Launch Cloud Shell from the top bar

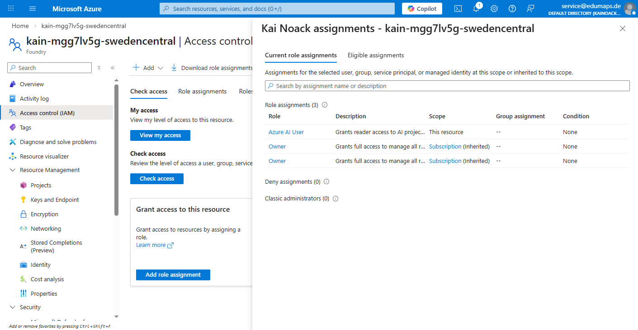coord(458,9)
